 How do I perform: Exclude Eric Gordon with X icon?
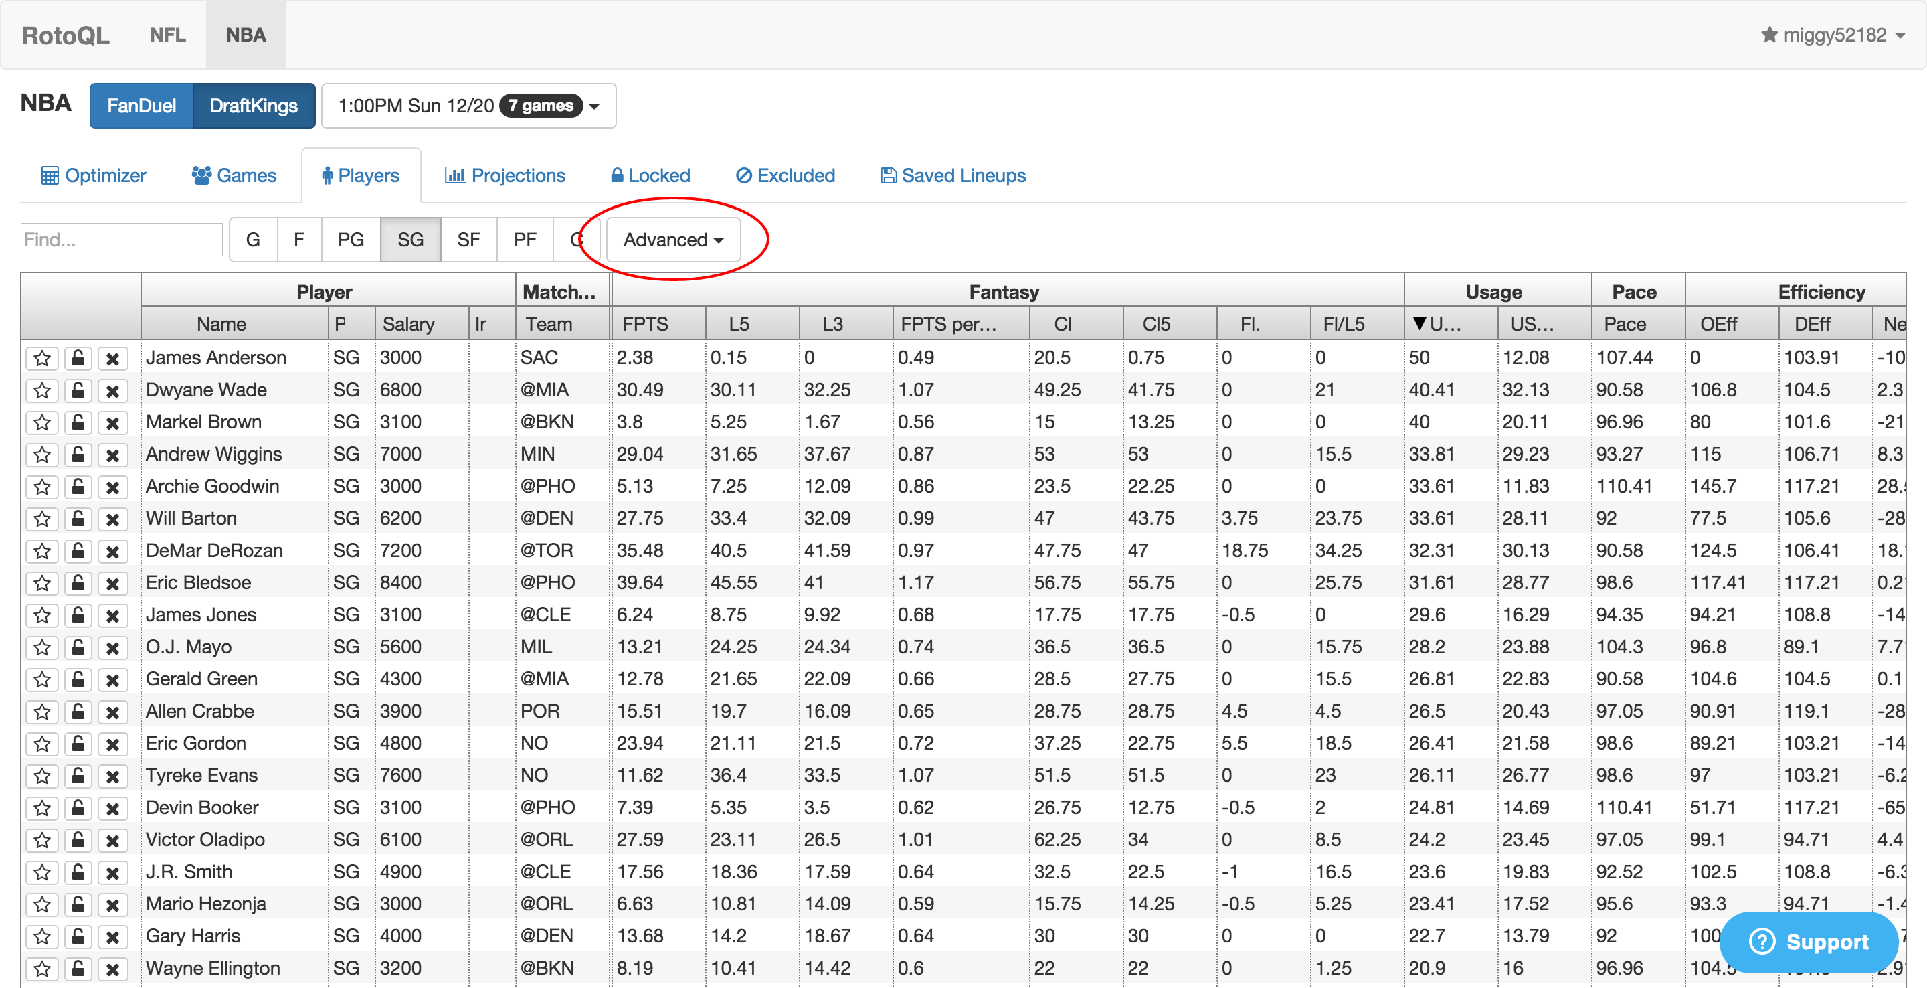pos(112,745)
